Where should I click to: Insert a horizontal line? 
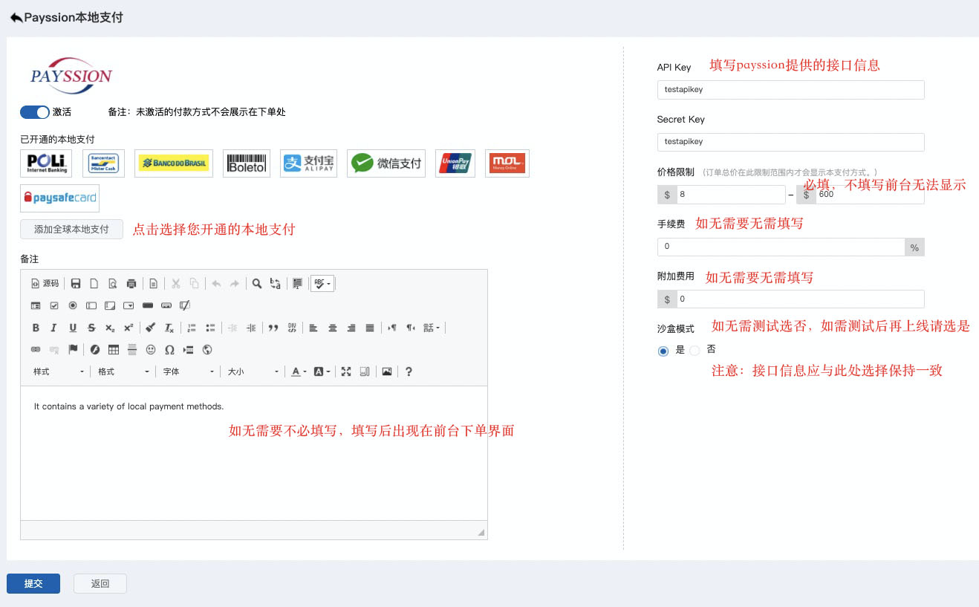click(132, 349)
